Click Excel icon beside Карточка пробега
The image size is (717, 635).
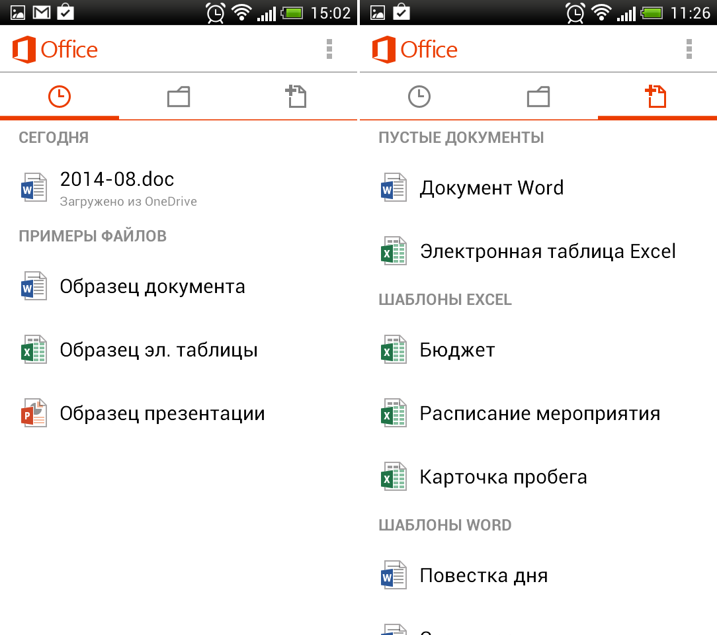click(x=394, y=477)
